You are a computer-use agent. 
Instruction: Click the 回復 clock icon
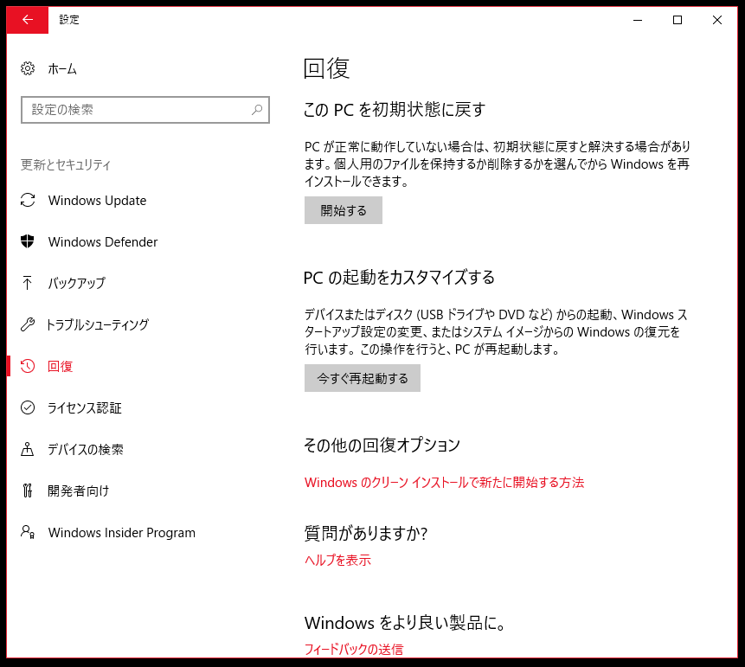tap(27, 366)
